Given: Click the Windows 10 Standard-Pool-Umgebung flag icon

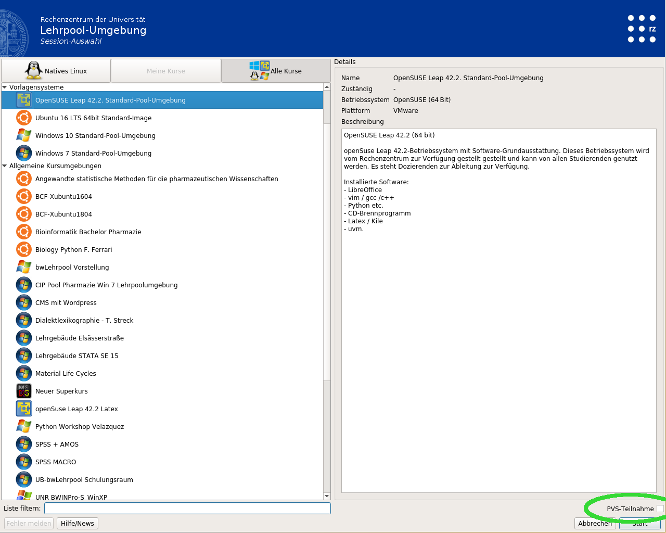Looking at the screenshot, I should coord(24,136).
